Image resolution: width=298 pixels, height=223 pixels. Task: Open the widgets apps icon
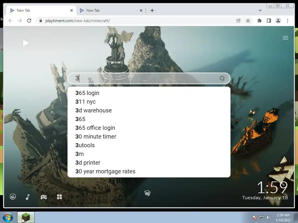tap(59, 197)
